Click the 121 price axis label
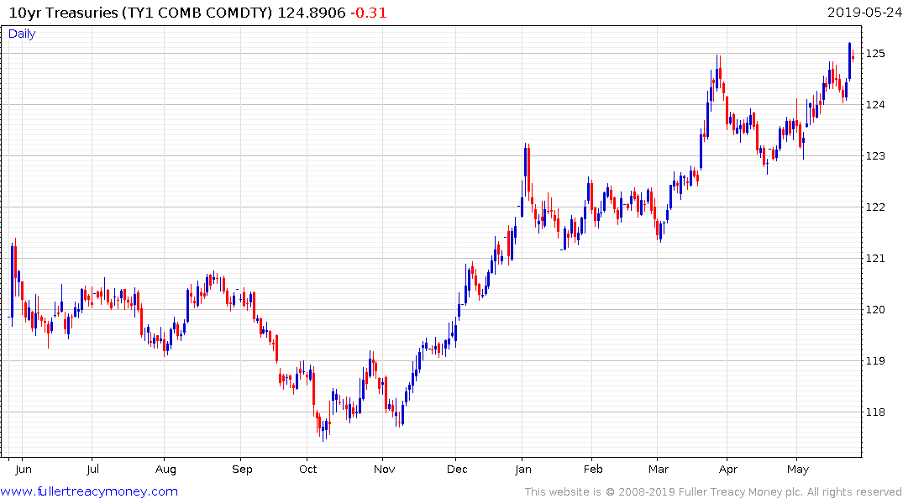This screenshot has width=903, height=504. pyautogui.click(x=875, y=258)
